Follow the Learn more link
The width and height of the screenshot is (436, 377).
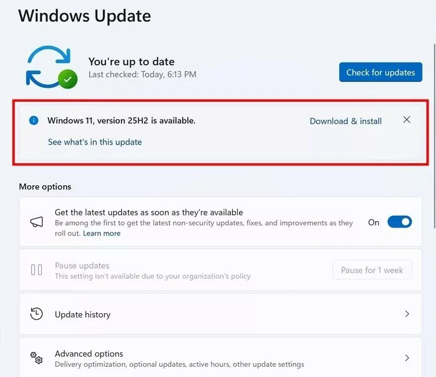click(102, 233)
